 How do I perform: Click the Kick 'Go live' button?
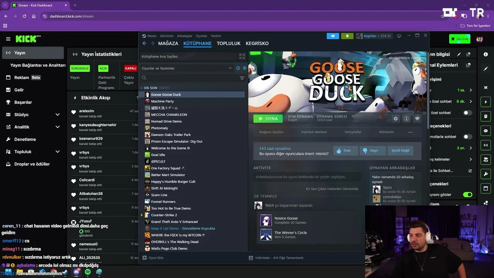click(460, 39)
